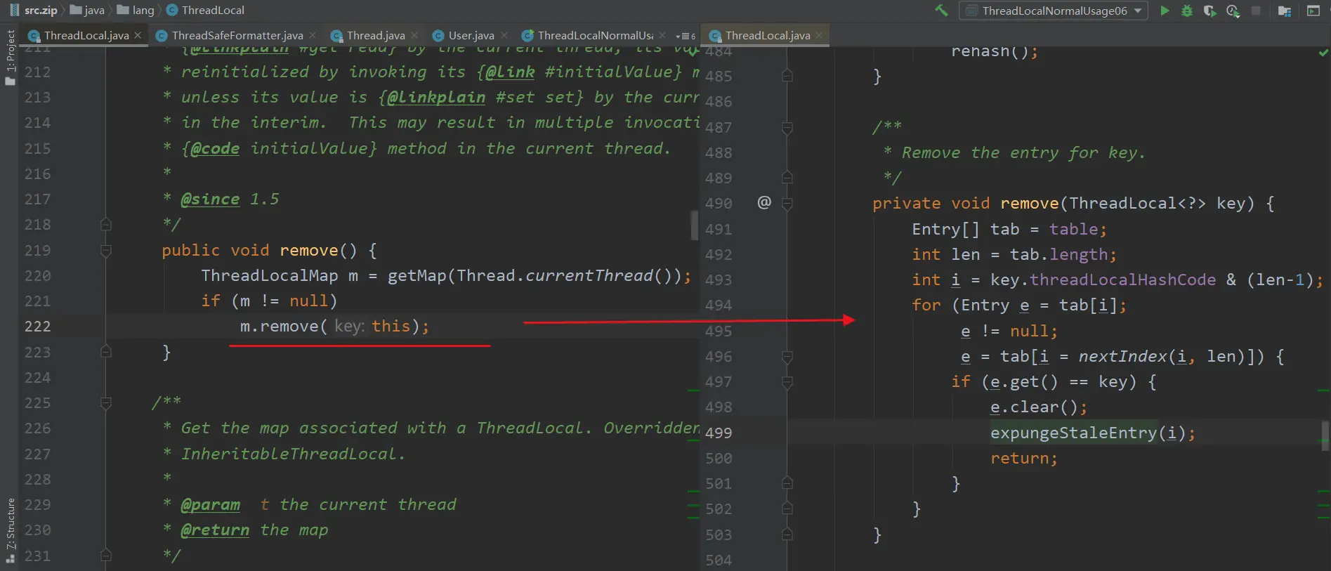Click the profiler run icon with clock
1331x571 pixels.
(x=1233, y=11)
